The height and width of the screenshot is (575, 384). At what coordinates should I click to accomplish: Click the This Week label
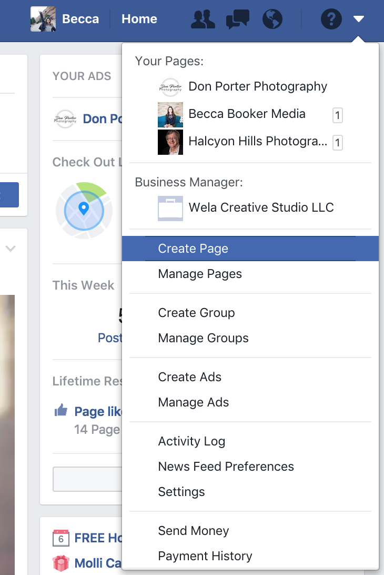(83, 285)
